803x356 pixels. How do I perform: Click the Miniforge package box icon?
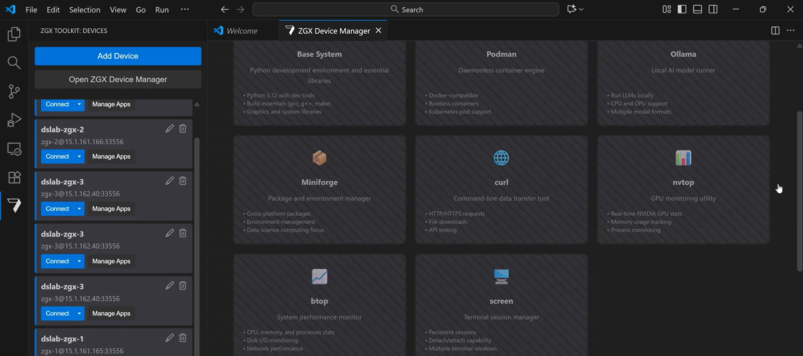[x=319, y=158]
